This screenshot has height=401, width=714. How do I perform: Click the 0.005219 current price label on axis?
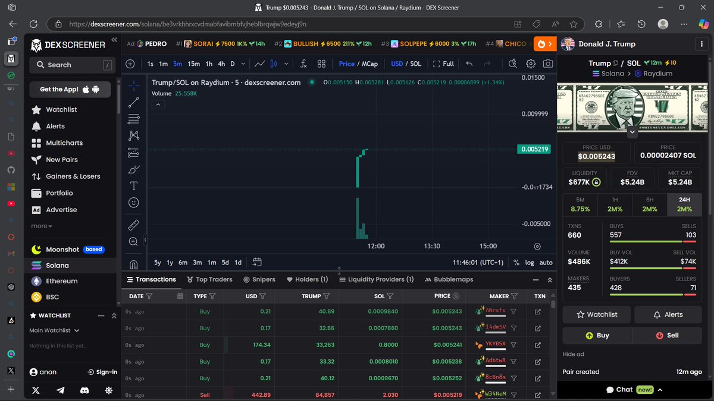534,149
